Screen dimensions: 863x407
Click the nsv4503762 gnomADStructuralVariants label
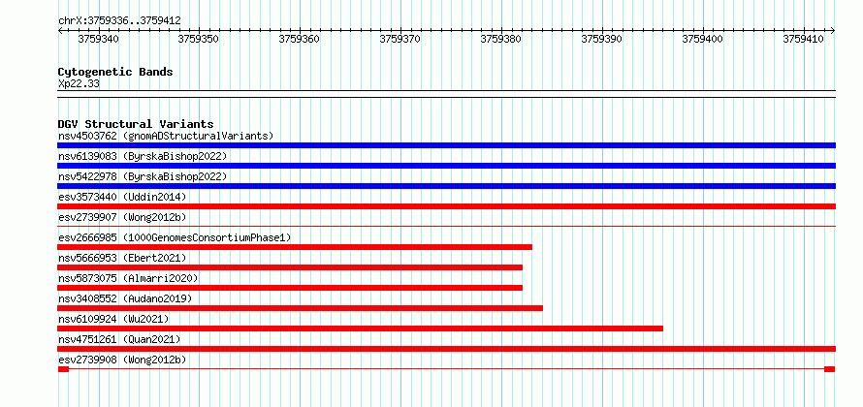[x=166, y=136]
